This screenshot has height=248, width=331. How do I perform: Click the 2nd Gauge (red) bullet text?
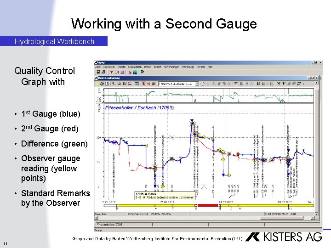pos(50,129)
